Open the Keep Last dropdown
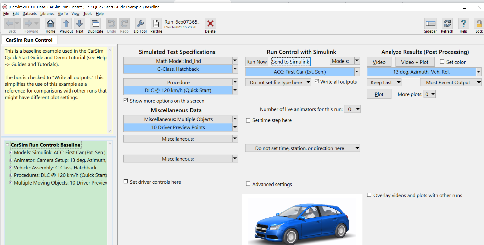 click(x=384, y=82)
